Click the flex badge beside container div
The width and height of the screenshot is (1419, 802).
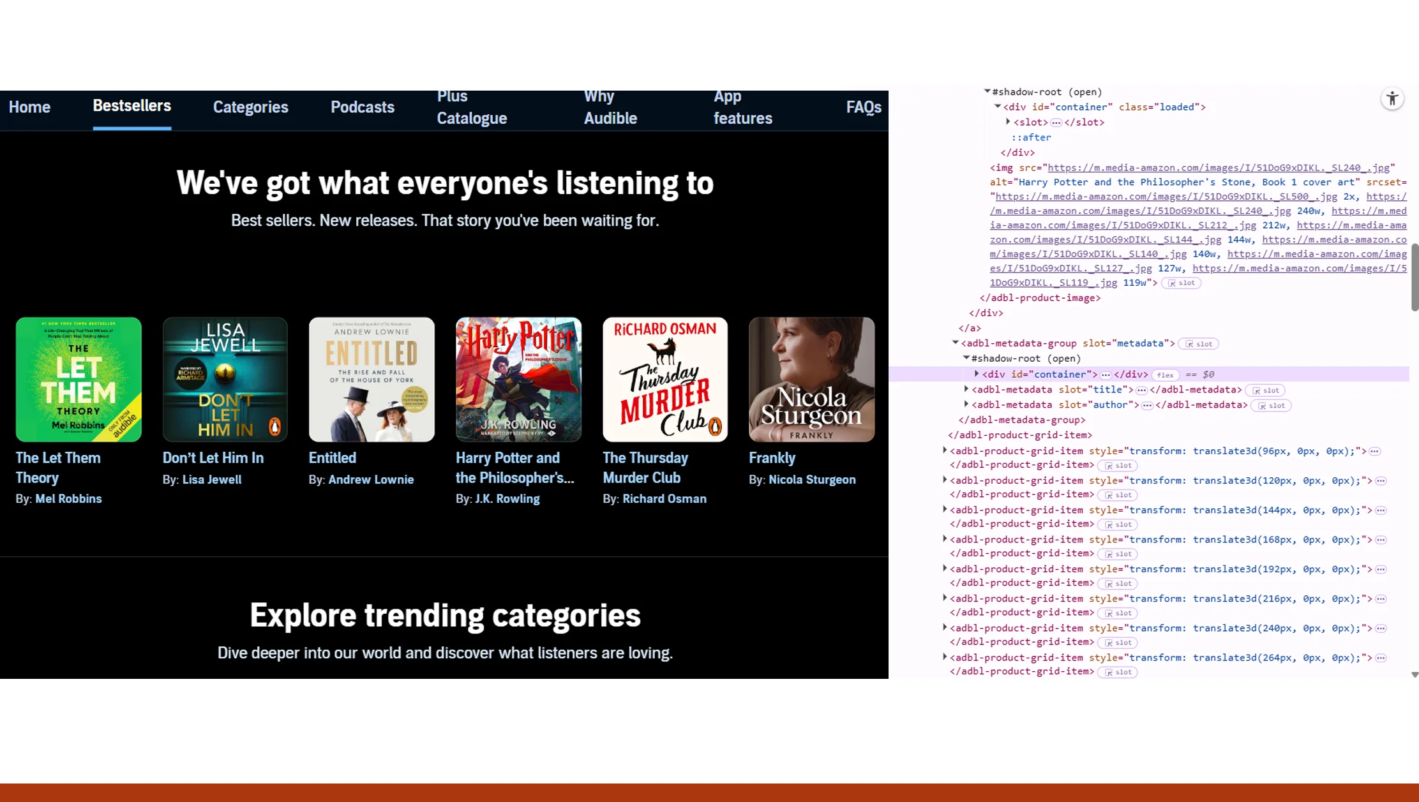pyautogui.click(x=1165, y=375)
